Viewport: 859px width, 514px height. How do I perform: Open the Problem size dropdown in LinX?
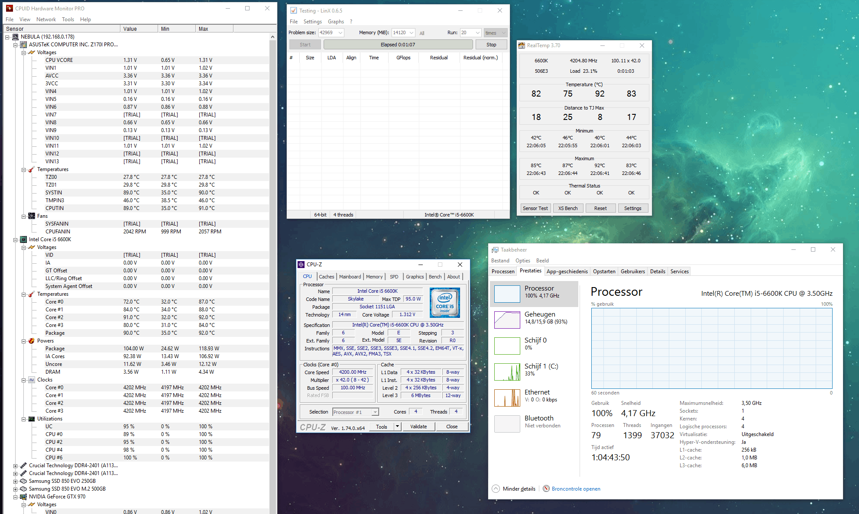[x=340, y=33]
